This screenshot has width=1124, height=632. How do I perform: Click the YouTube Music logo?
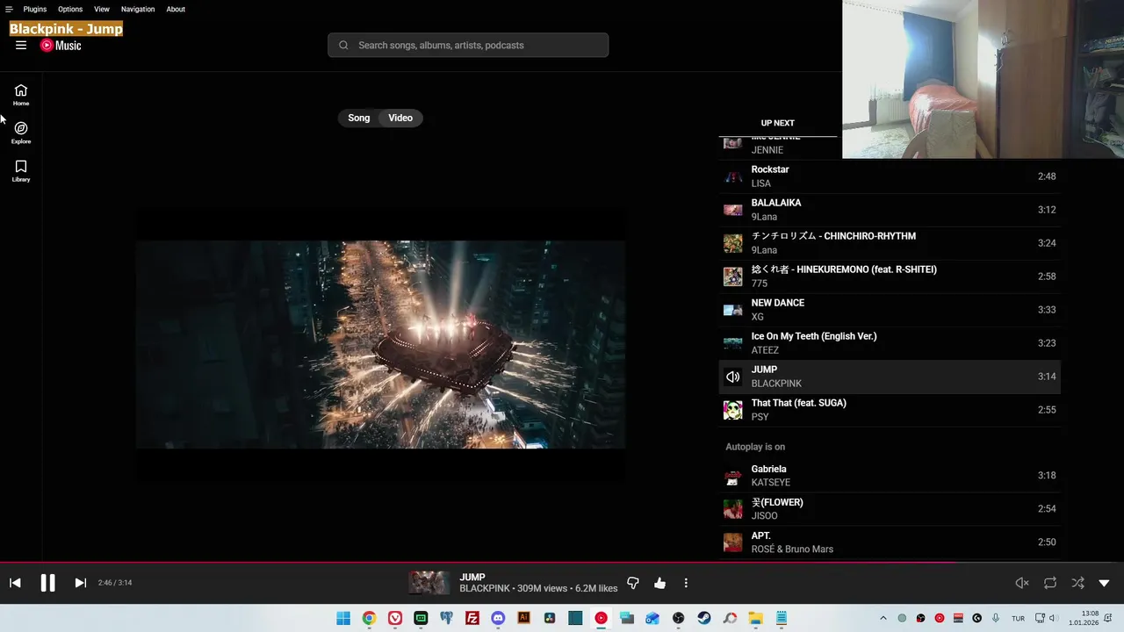coord(61,46)
